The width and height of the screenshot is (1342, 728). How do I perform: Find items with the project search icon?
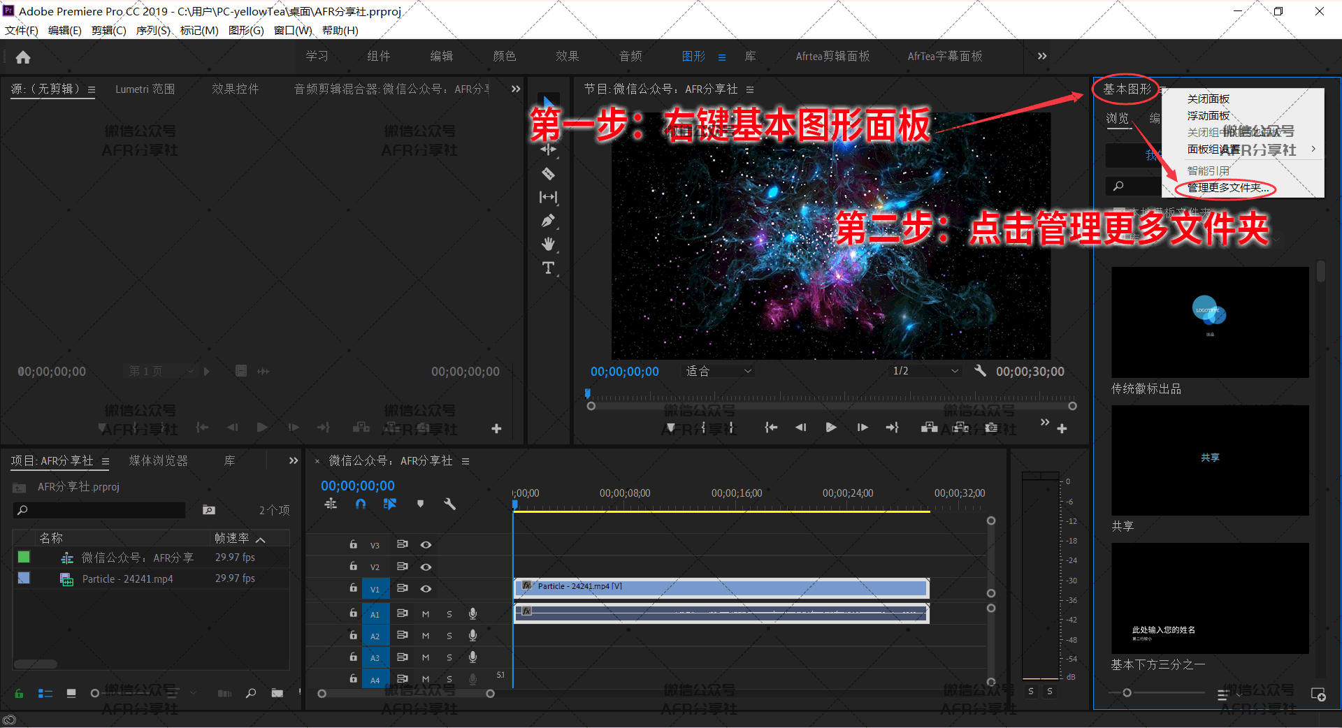point(251,693)
